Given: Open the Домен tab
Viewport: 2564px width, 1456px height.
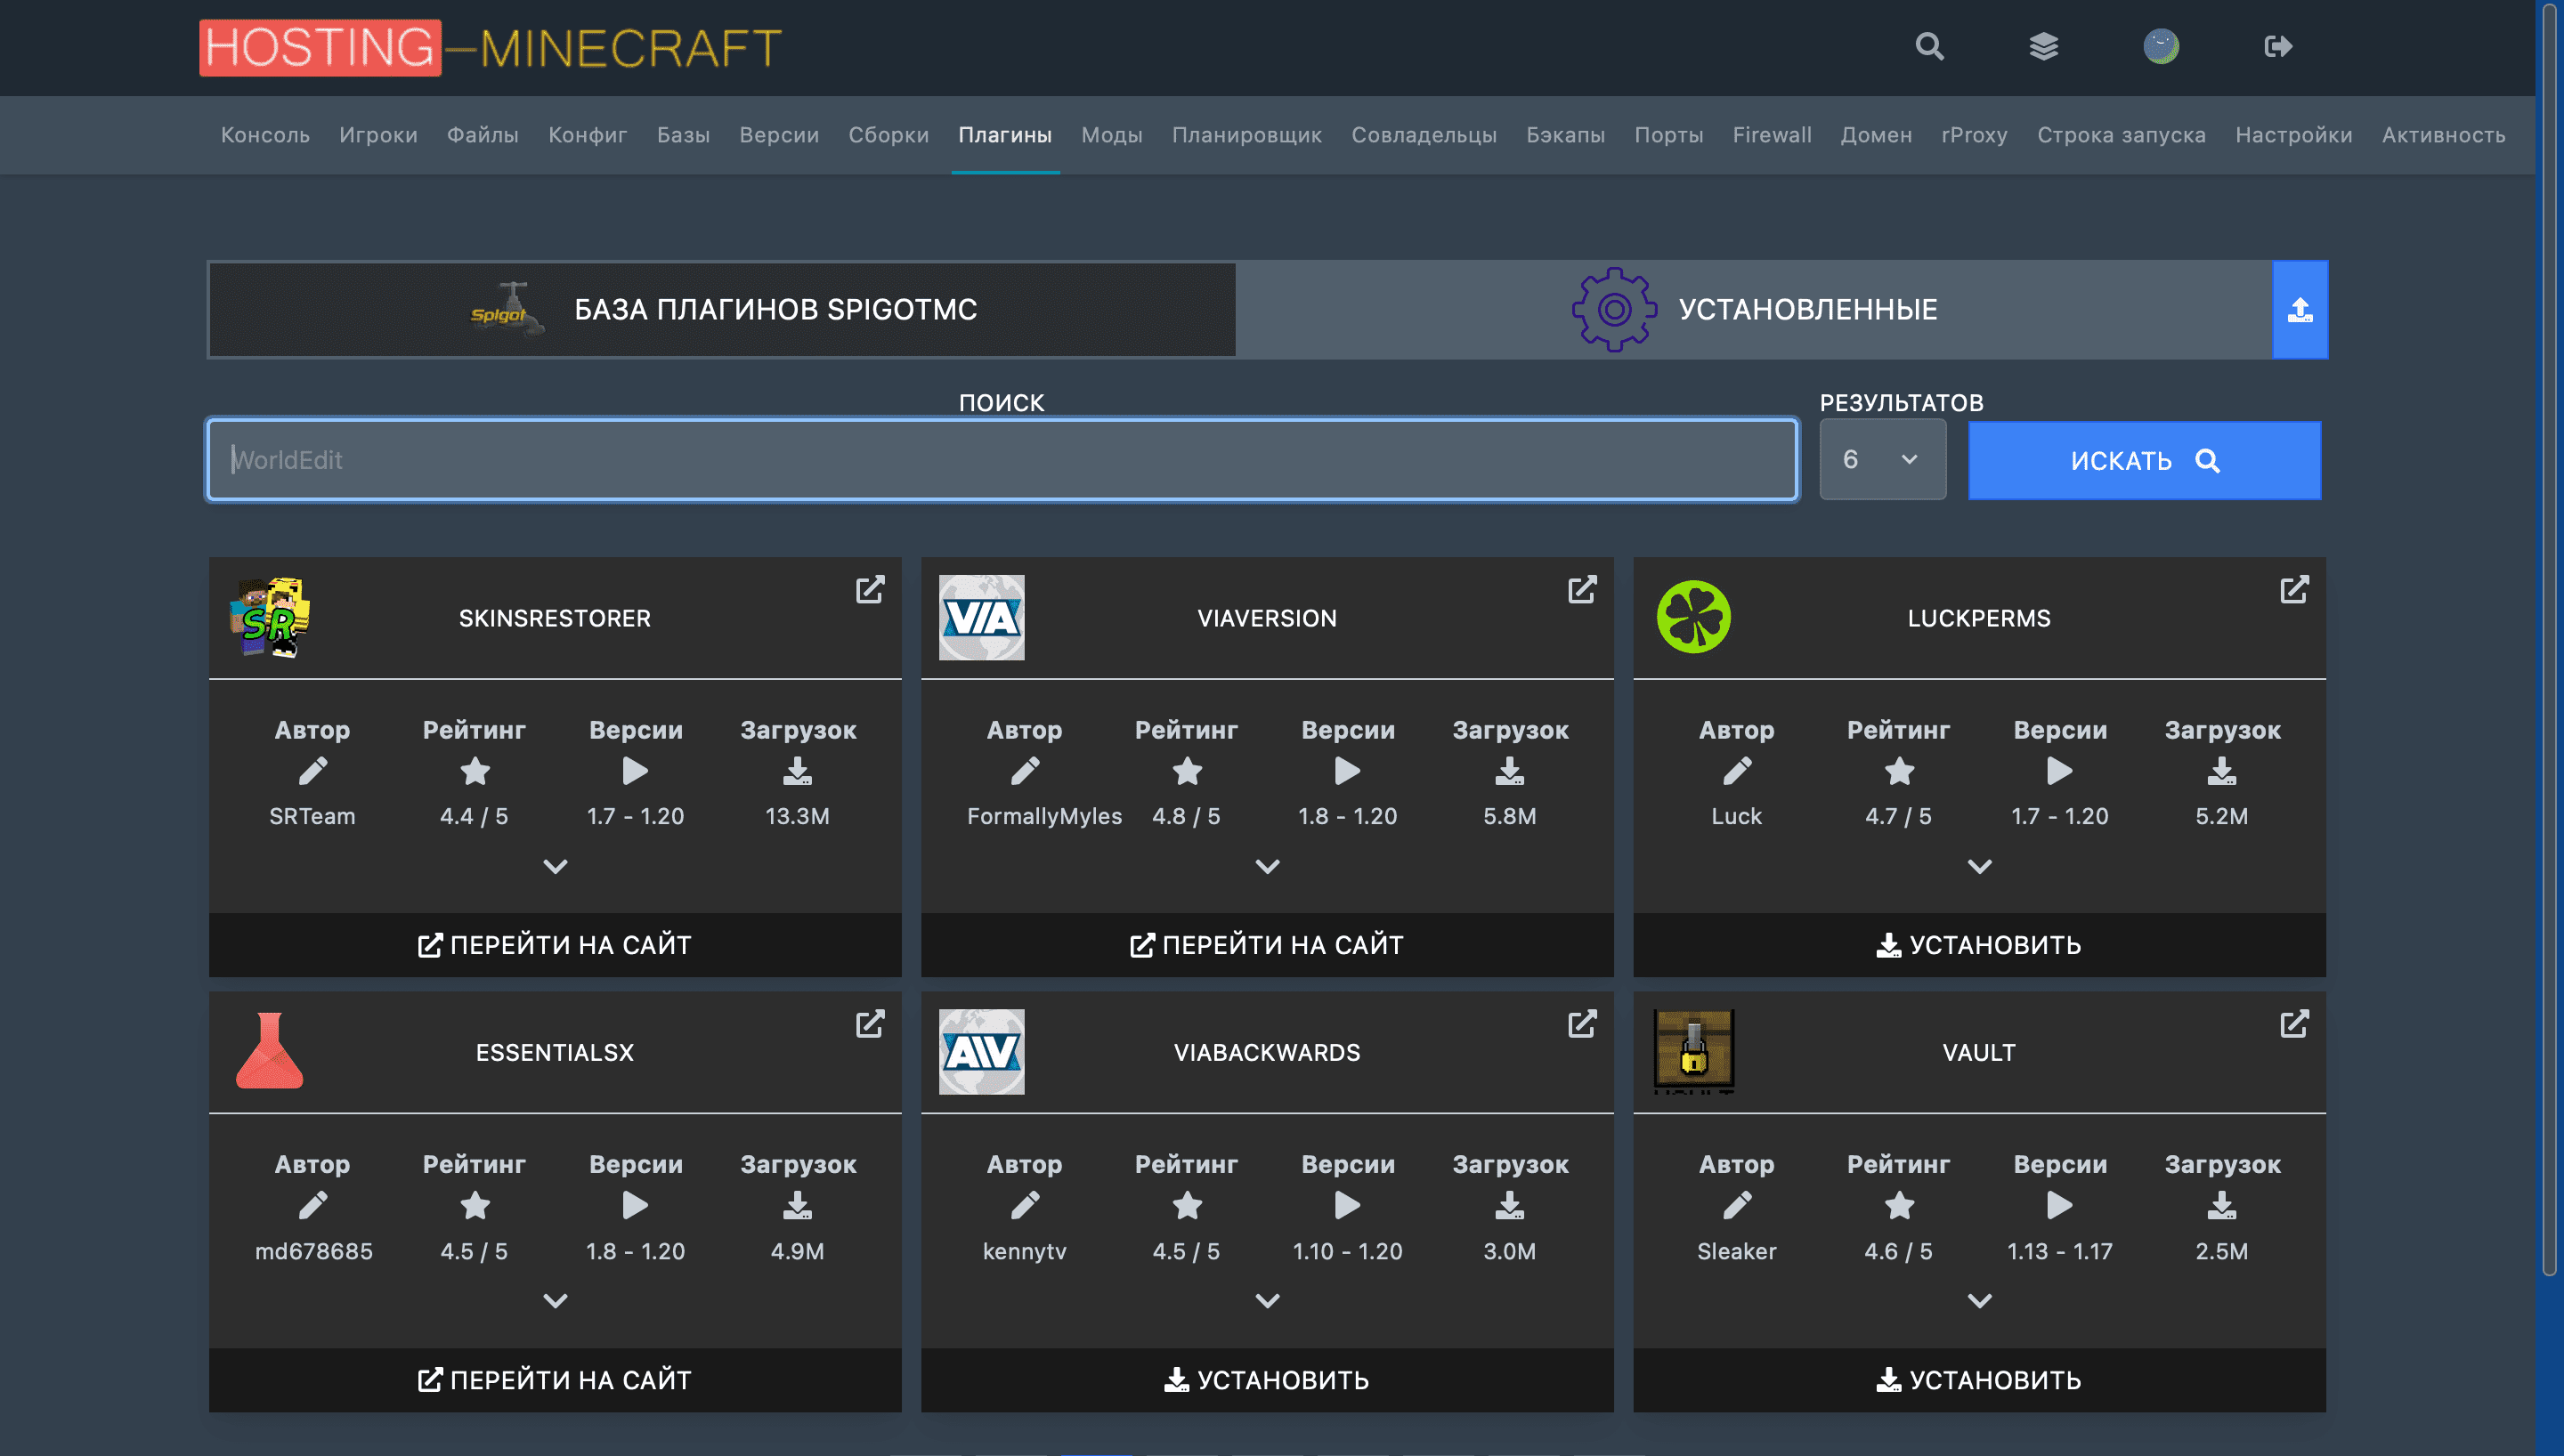Looking at the screenshot, I should (x=1876, y=135).
